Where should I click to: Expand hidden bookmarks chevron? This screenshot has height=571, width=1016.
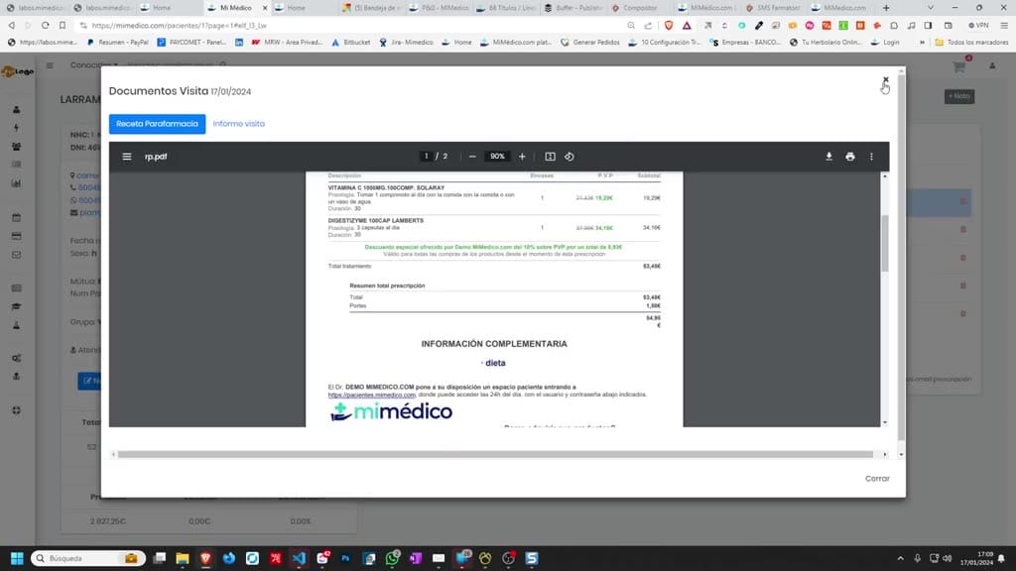coord(922,42)
